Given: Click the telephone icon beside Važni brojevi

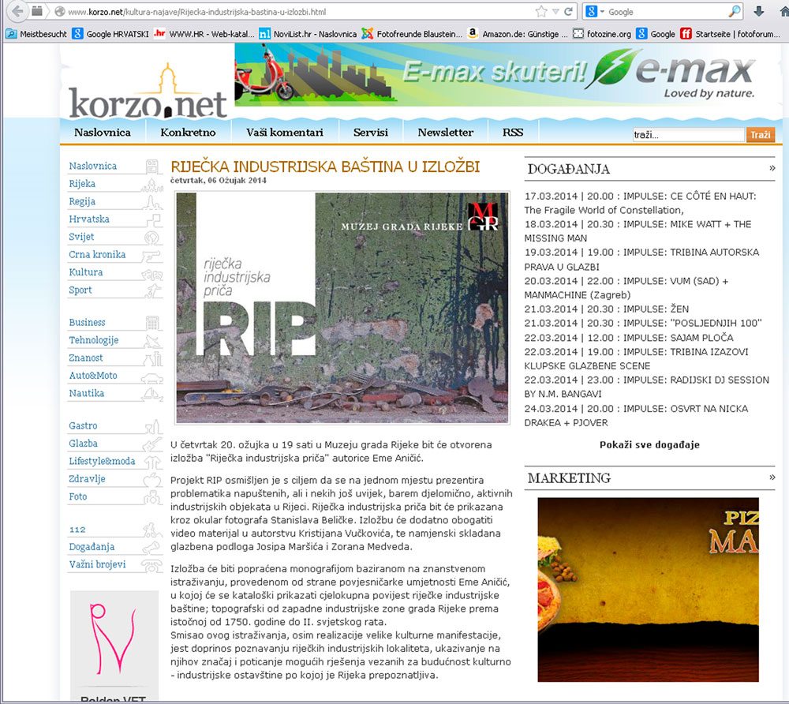Looking at the screenshot, I should 151,565.
